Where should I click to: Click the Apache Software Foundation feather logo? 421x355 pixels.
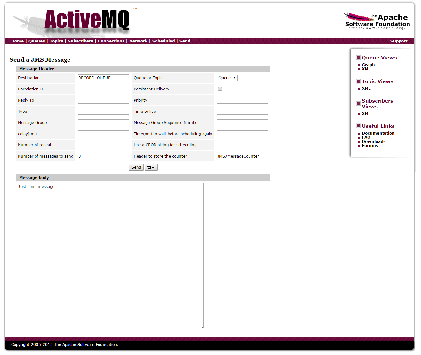click(377, 21)
